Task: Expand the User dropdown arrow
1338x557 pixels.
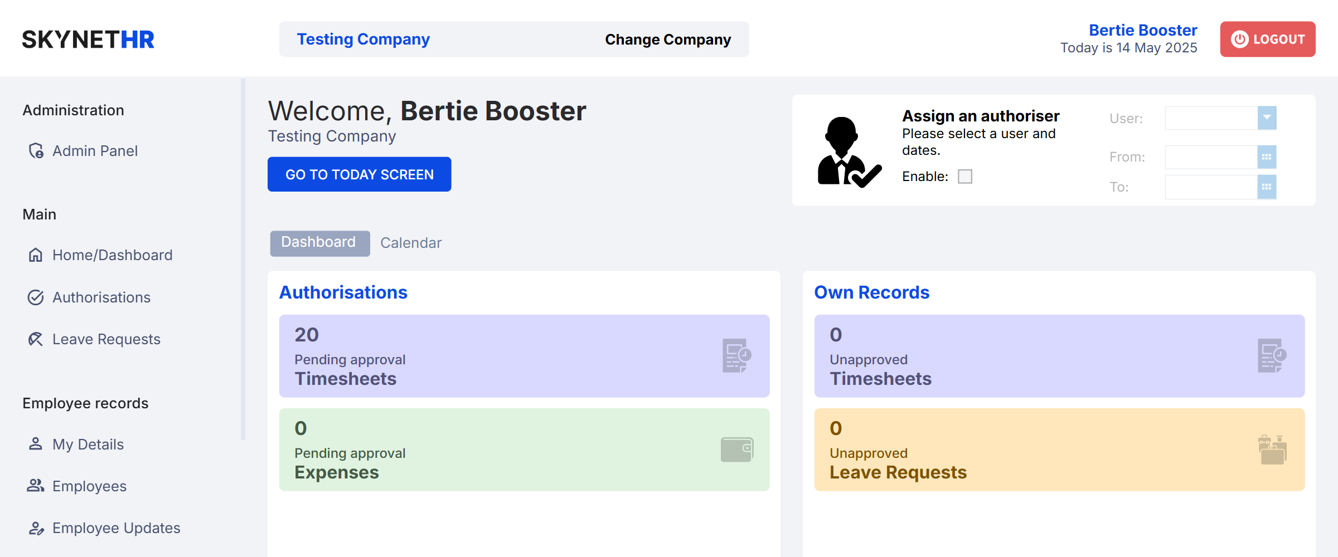Action: [1267, 118]
